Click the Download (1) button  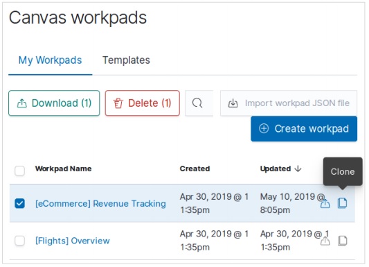click(54, 103)
